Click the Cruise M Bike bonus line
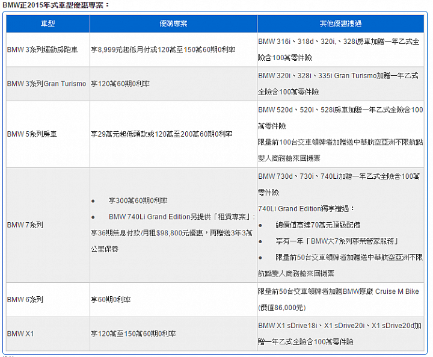Screen dimensions: 433x357 (x=338, y=292)
